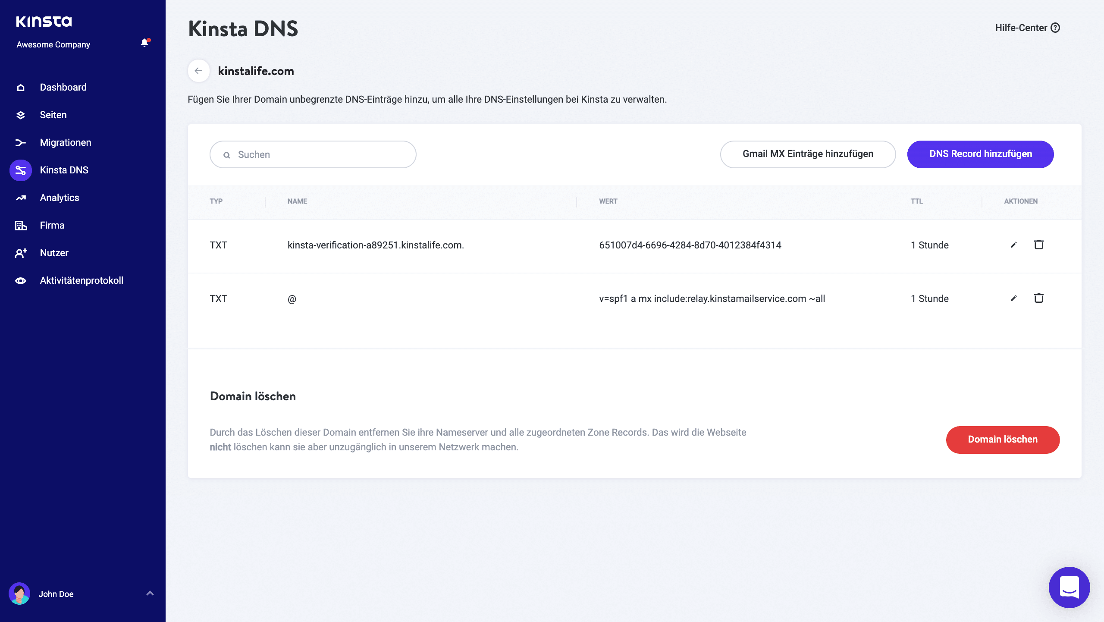
Task: Click the kinstalife.com domain heading
Action: 256,71
